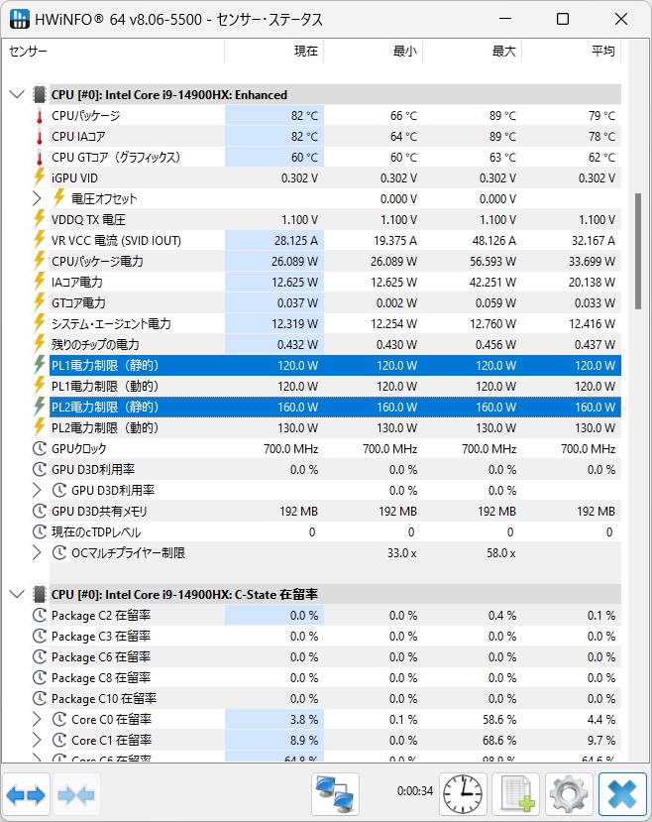This screenshot has width=652, height=822.
Task: Expand the Core C0 在留率 row
Action: tap(36, 719)
